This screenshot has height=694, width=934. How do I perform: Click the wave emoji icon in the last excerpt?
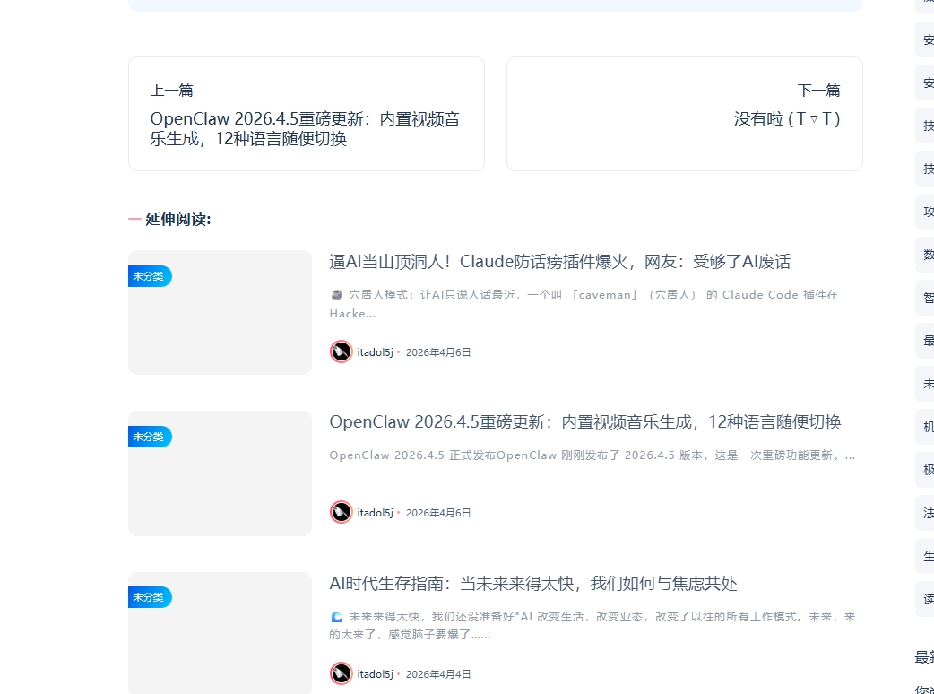click(336, 616)
